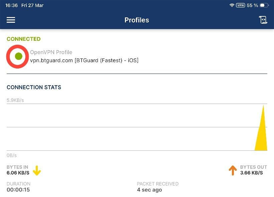Tap the yellow bytes-in down arrow
The width and height of the screenshot is (274, 197).
37,170
